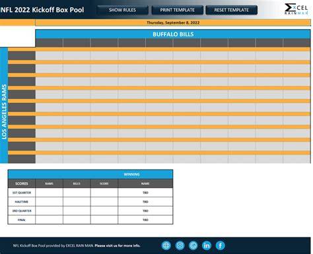Select the FINAL row name cell showing TBD

click(x=145, y=220)
